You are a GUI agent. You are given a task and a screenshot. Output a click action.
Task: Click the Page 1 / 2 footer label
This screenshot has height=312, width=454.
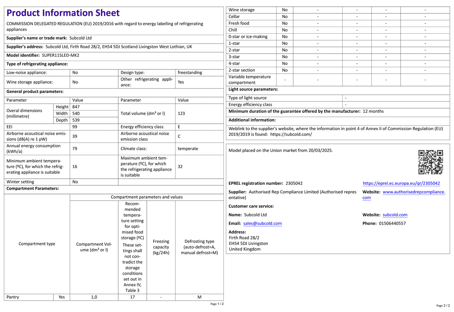click(x=217, y=304)
